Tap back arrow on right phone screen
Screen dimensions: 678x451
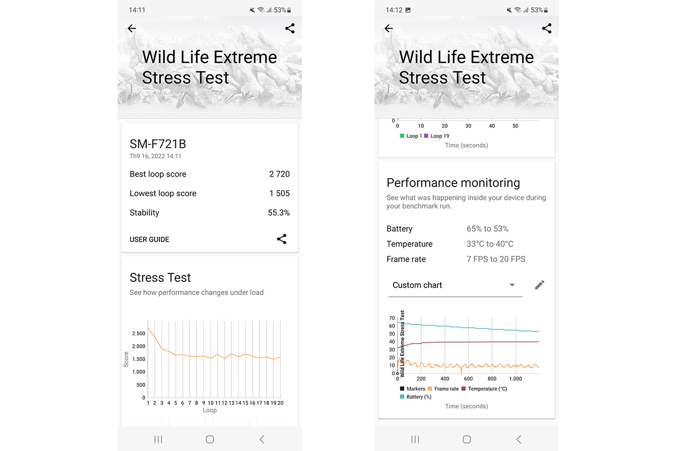click(x=389, y=29)
